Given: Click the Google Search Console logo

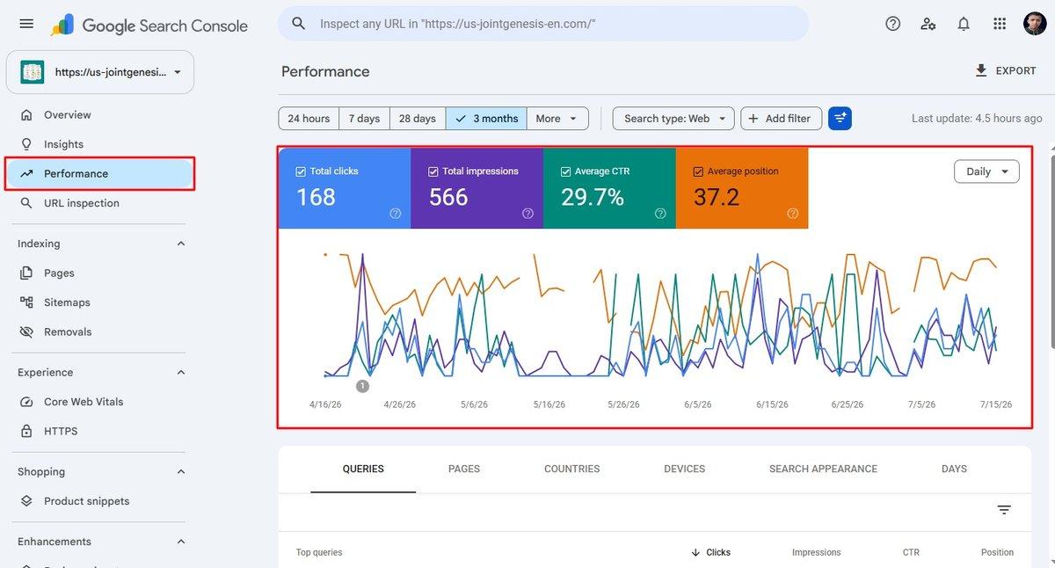Looking at the screenshot, I should 149,25.
